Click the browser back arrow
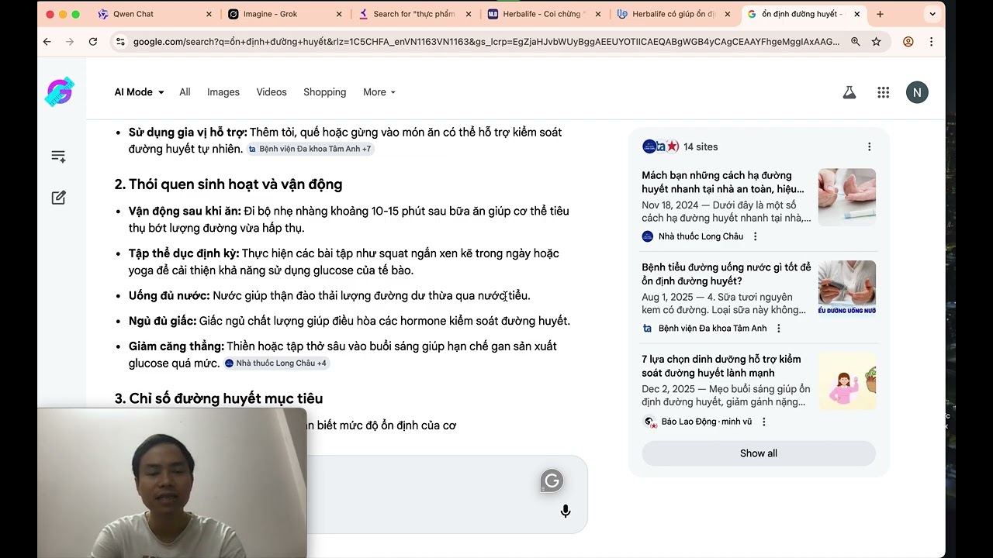The width and height of the screenshot is (993, 558). [47, 42]
